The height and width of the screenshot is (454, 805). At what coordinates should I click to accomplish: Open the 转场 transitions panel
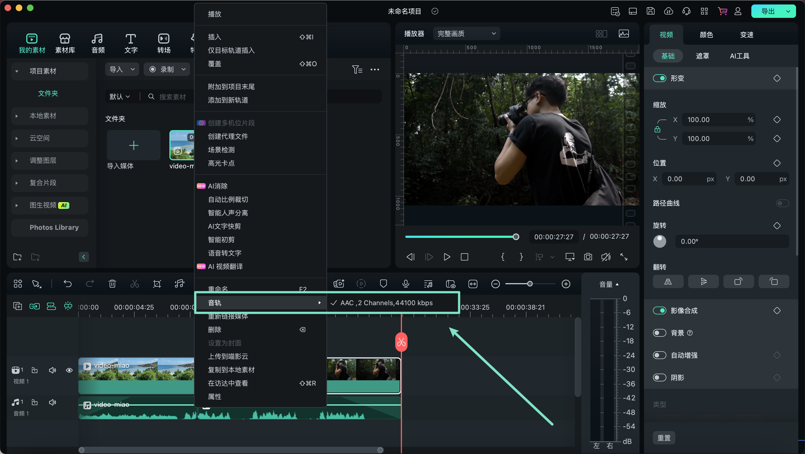[164, 43]
